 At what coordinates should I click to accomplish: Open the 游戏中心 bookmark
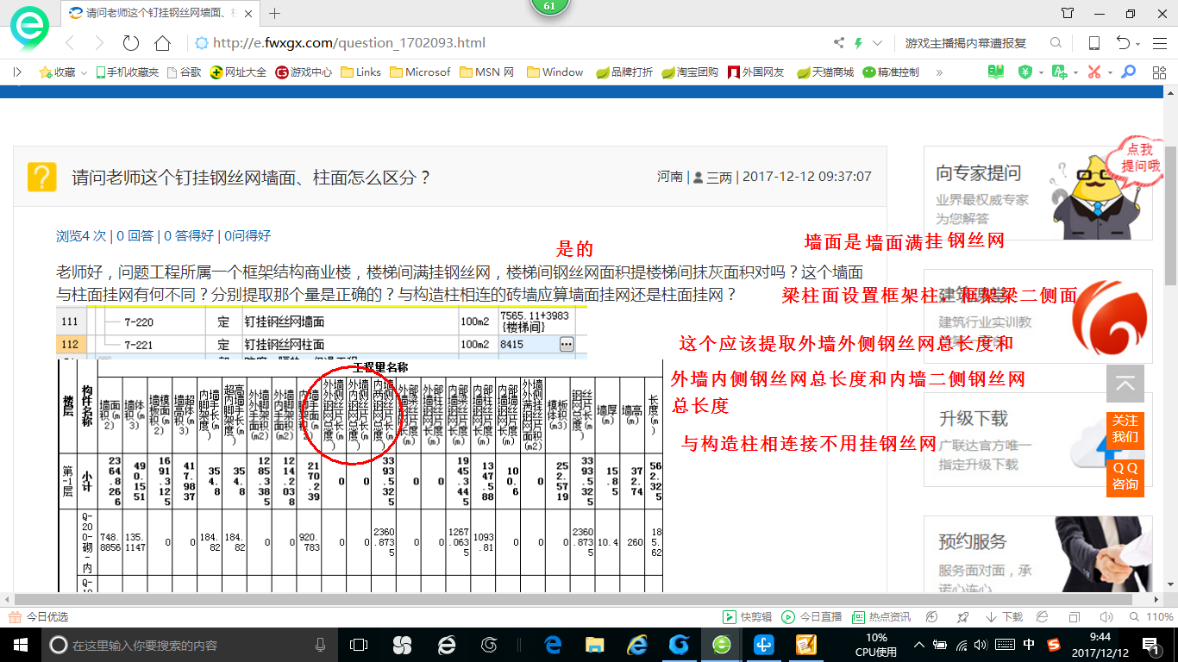click(304, 72)
